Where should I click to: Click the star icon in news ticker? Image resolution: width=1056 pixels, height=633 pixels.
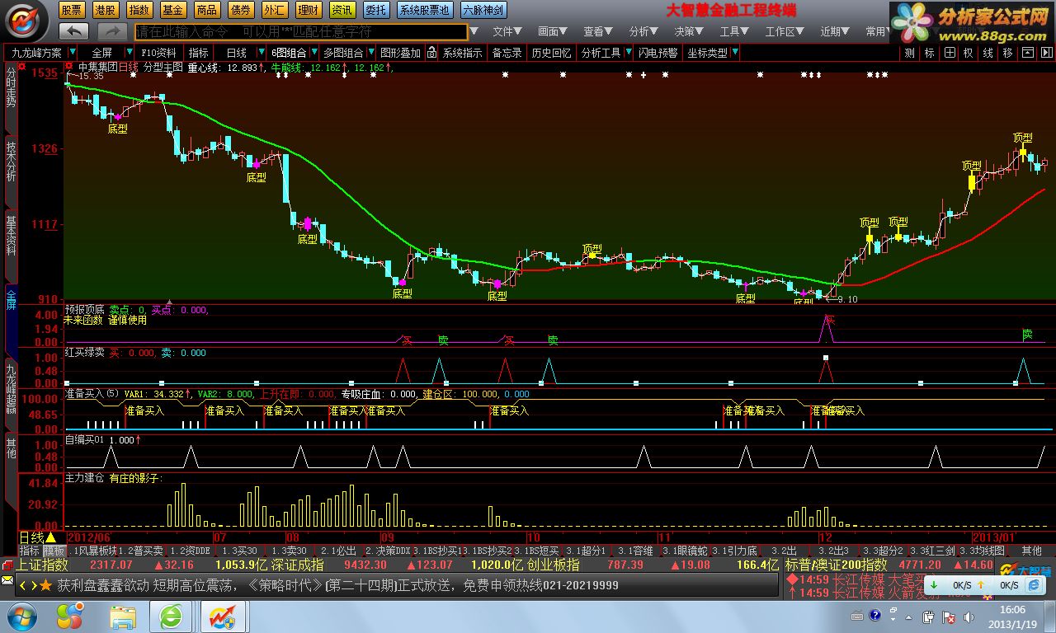46,585
